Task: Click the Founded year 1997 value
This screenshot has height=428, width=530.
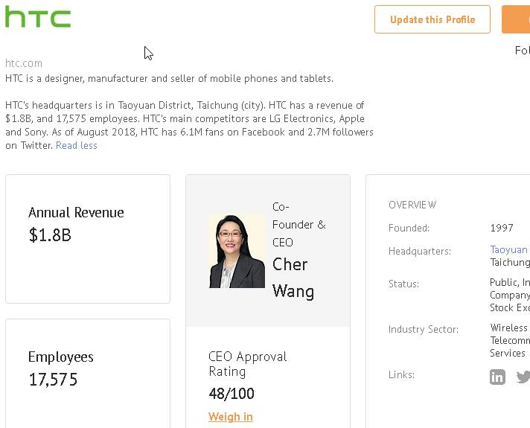Action: (502, 228)
